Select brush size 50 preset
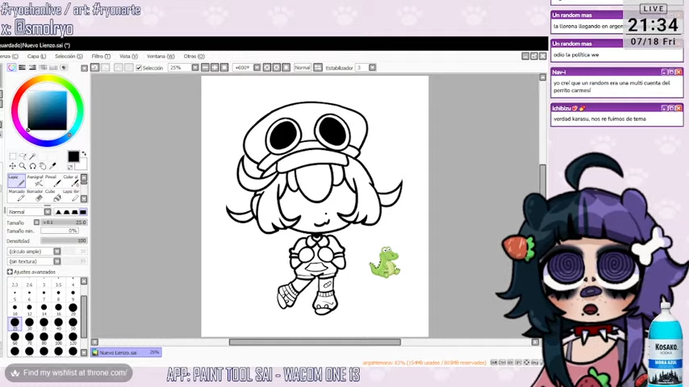The height and width of the screenshot is (387, 689). pyautogui.click(x=73, y=322)
